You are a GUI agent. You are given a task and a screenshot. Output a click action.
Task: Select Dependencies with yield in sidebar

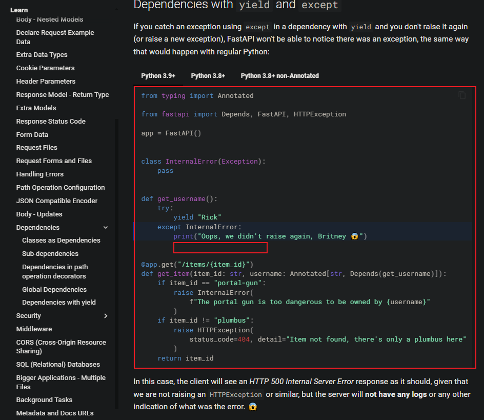click(x=59, y=303)
